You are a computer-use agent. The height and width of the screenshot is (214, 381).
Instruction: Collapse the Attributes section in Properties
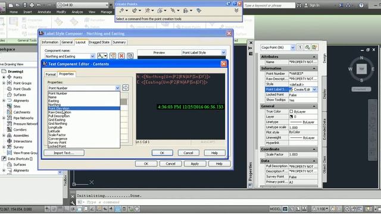pos(314,56)
